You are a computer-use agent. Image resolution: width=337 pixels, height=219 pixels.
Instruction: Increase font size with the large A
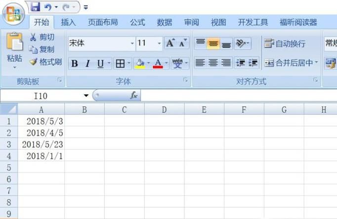171,43
